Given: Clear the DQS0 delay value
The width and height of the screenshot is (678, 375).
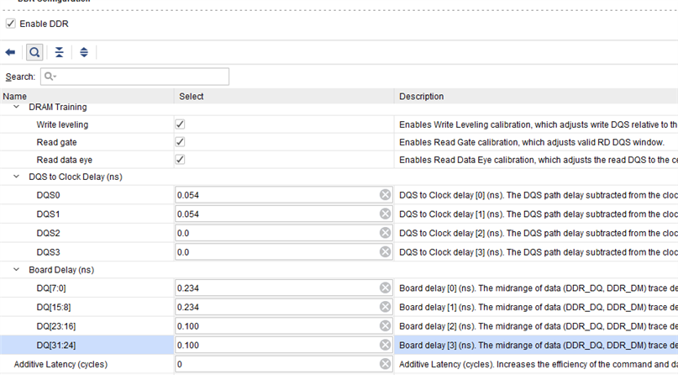Looking at the screenshot, I should pos(385,195).
